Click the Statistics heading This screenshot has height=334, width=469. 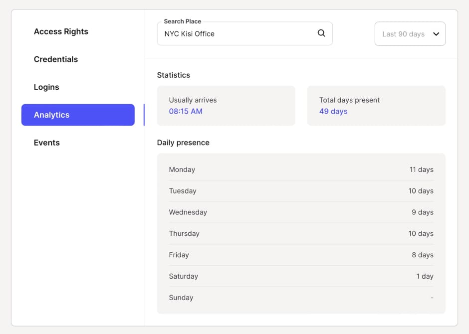coord(174,75)
